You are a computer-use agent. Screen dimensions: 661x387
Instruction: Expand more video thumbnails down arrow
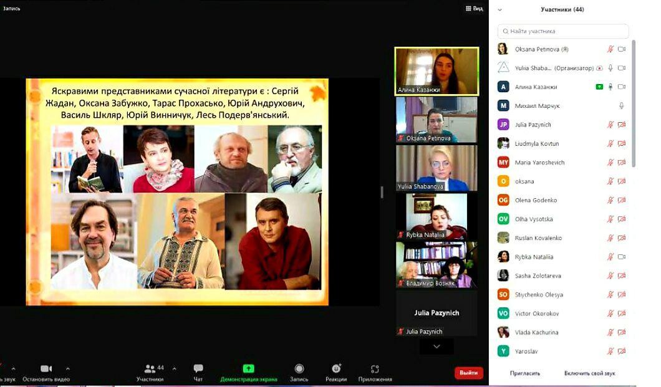point(437,346)
